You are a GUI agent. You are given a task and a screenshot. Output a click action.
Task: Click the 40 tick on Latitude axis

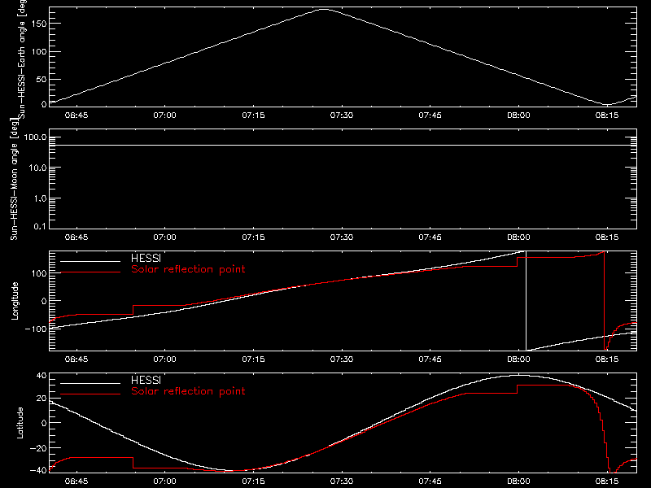(x=42, y=376)
